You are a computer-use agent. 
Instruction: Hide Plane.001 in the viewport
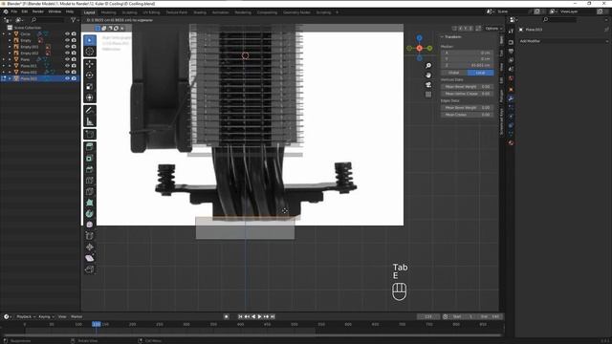67,66
